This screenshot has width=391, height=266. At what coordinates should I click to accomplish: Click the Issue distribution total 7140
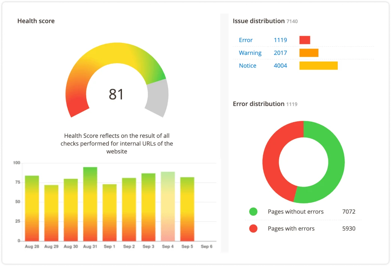point(293,21)
